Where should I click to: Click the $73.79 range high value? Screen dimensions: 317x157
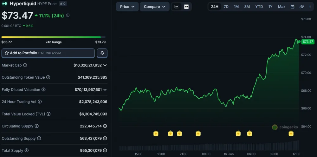[100, 42]
